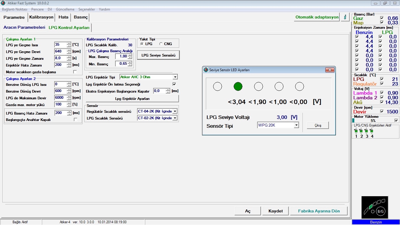
Task: Select active injector icon 2
Action: (361, 131)
